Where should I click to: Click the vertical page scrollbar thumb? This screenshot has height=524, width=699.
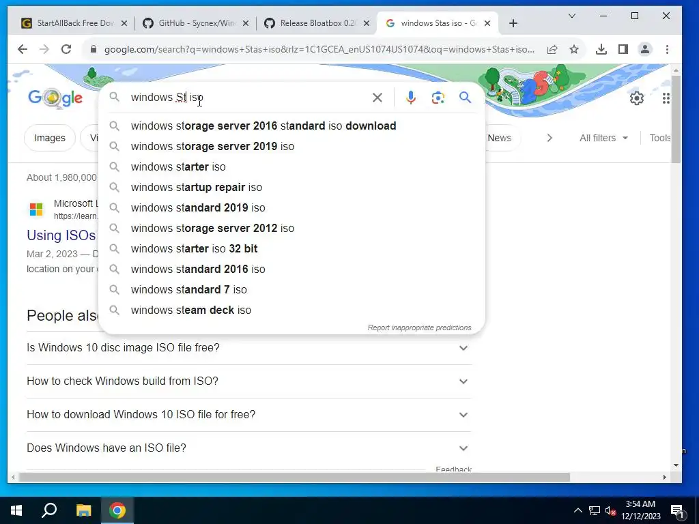point(676,119)
